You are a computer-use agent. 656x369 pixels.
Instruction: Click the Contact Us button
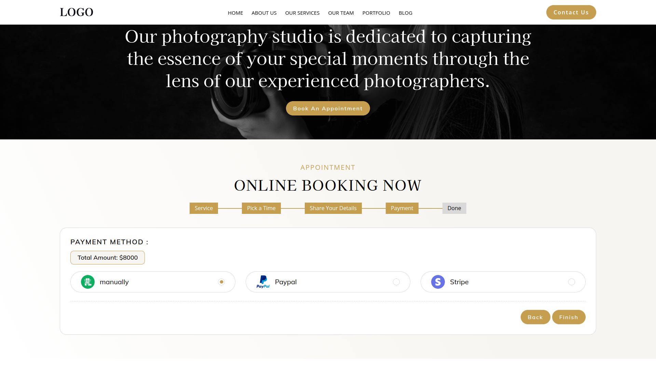[x=571, y=12]
